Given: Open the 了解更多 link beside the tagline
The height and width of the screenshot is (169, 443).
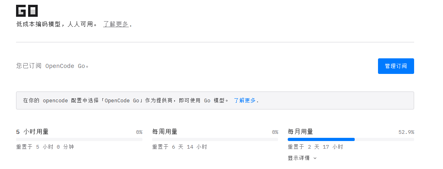Looking at the screenshot, I should click(116, 24).
